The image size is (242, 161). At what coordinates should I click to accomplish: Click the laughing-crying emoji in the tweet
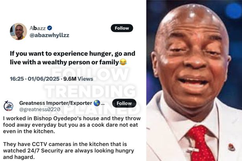pyautogui.click(x=123, y=62)
